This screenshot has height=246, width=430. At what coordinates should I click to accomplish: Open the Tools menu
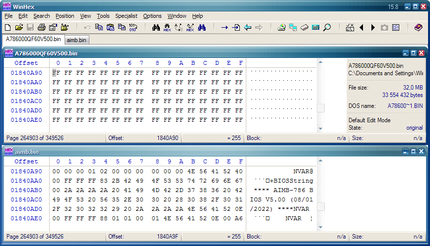(103, 16)
